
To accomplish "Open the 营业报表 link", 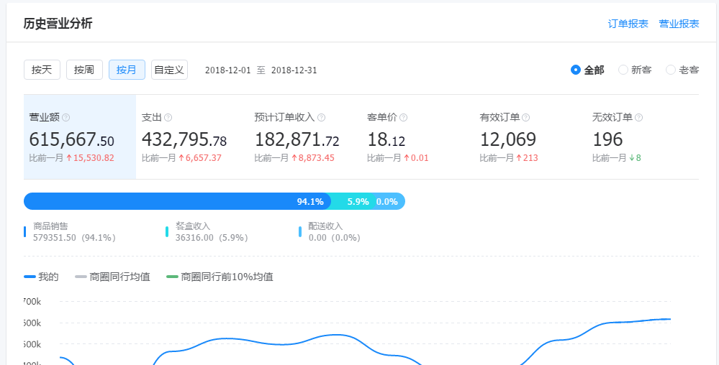I will tap(679, 24).
